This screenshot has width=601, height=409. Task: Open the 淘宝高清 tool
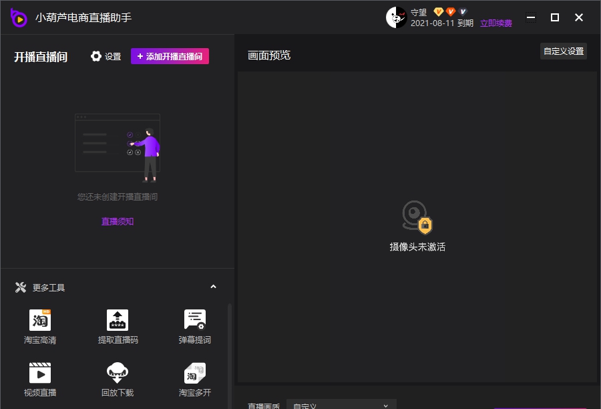tap(39, 325)
